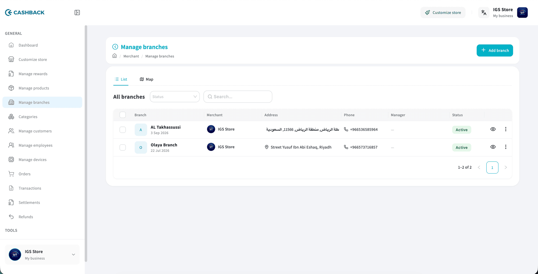Viewport: 538px width, 274px height.
Task: Select Manage branches in the sidebar
Action: tap(42, 102)
